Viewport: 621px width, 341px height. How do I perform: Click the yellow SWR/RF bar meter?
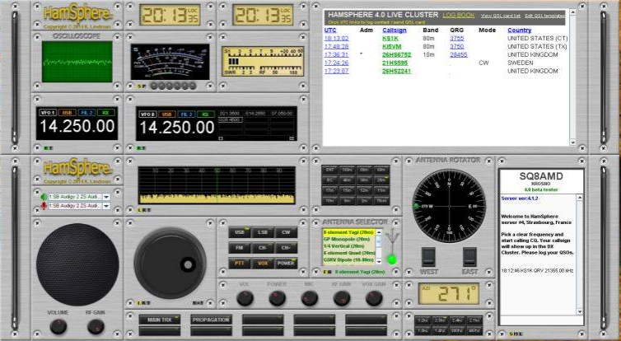pyautogui.click(x=263, y=62)
